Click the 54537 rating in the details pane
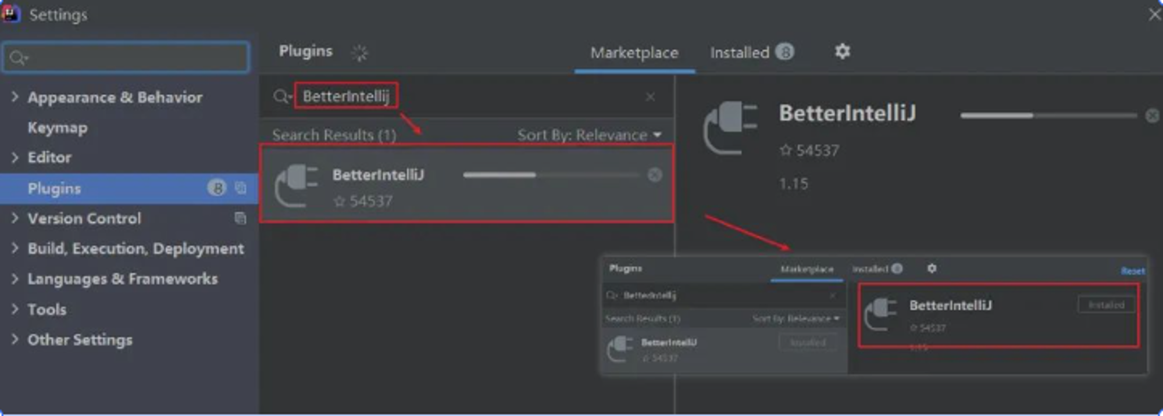The height and width of the screenshot is (416, 1163). tap(809, 150)
